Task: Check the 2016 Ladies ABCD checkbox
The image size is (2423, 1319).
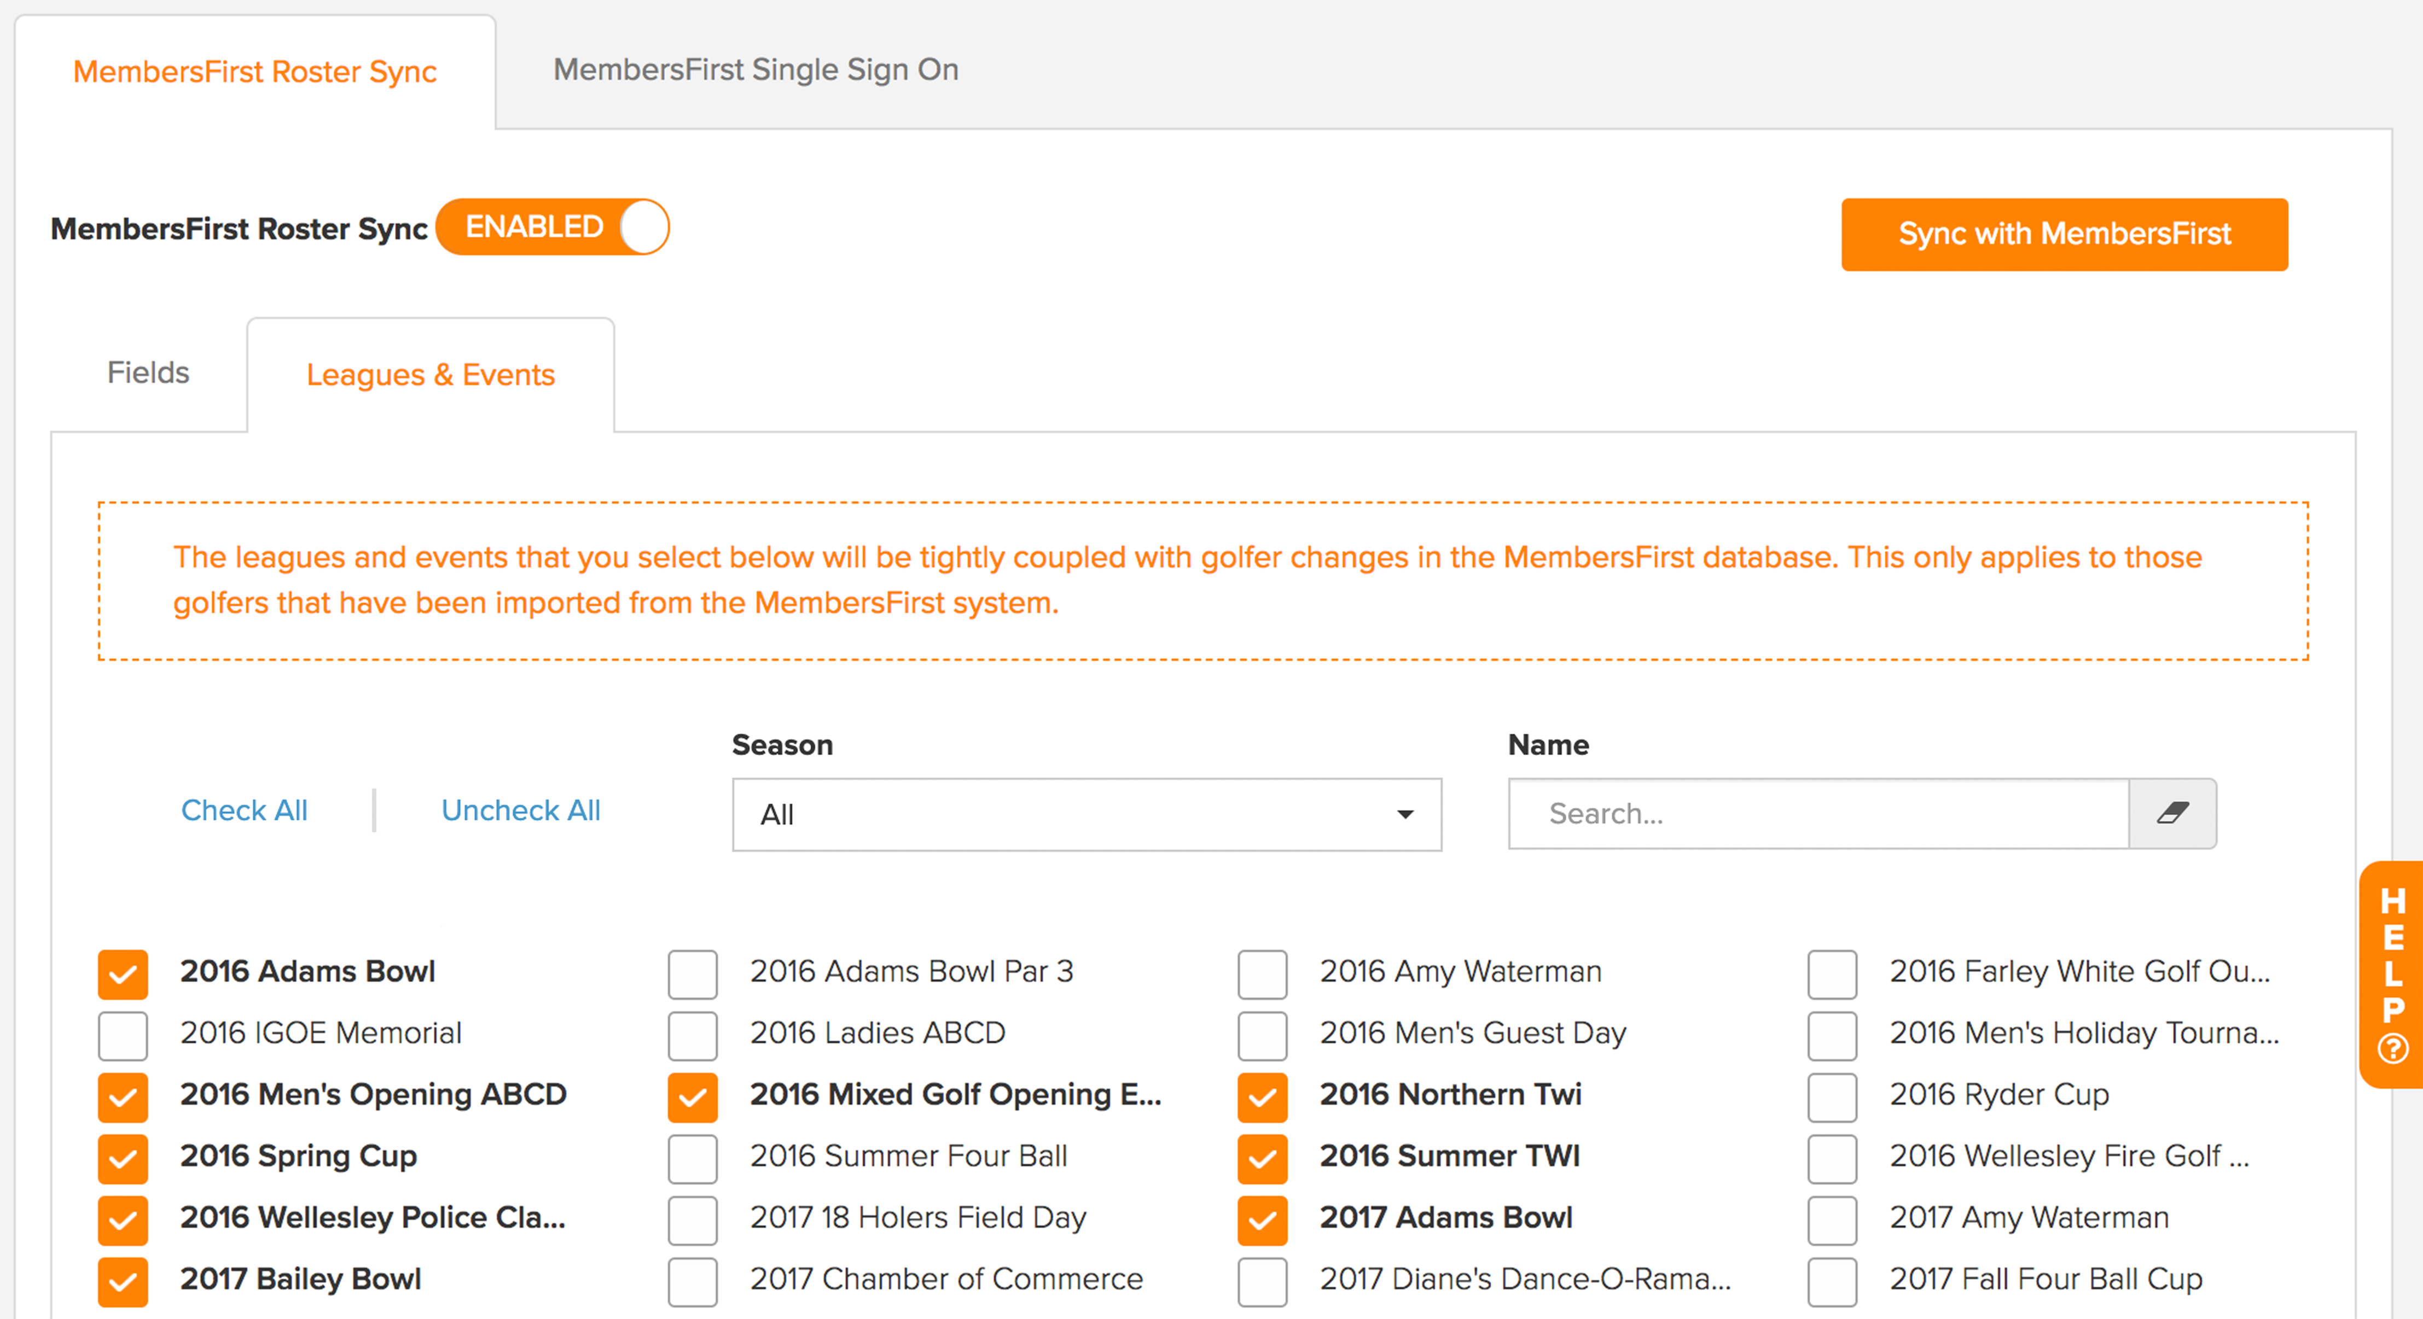Action: [693, 1035]
